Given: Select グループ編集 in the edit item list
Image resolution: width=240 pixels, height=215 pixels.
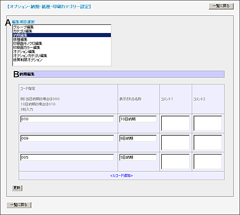Looking at the screenshot, I should tap(62, 27).
